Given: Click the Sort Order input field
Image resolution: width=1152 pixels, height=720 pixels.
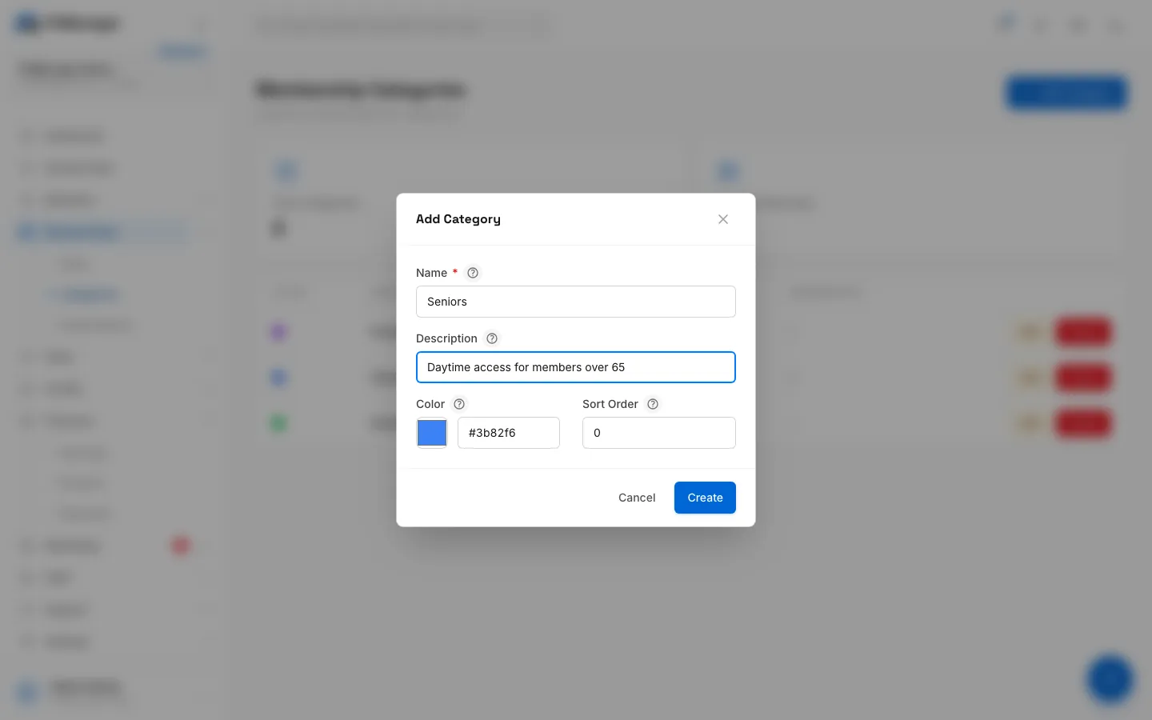Looking at the screenshot, I should pos(659,433).
